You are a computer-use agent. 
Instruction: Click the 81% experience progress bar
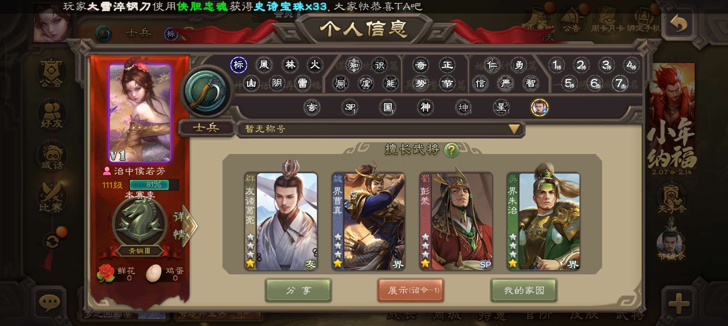pos(154,184)
